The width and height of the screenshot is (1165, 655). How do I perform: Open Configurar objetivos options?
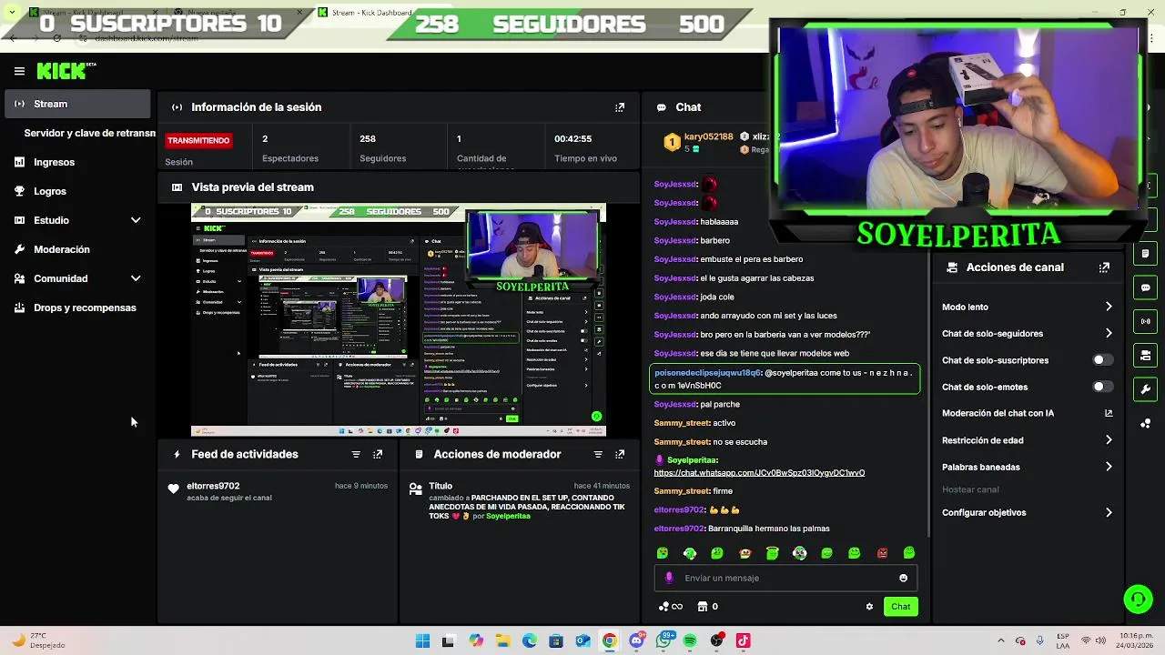point(1027,512)
